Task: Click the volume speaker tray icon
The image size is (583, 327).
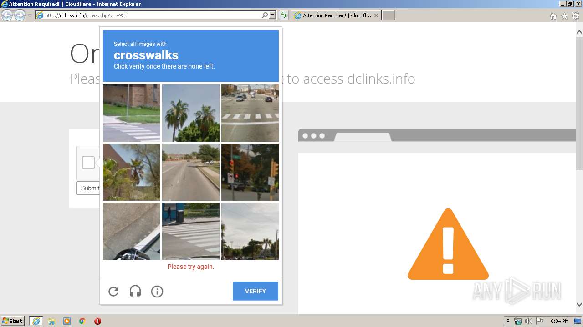Action: pos(529,321)
